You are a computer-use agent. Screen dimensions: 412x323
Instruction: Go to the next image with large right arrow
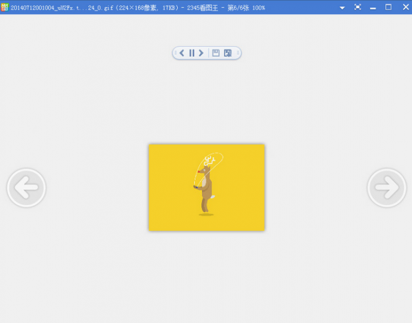[387, 188]
